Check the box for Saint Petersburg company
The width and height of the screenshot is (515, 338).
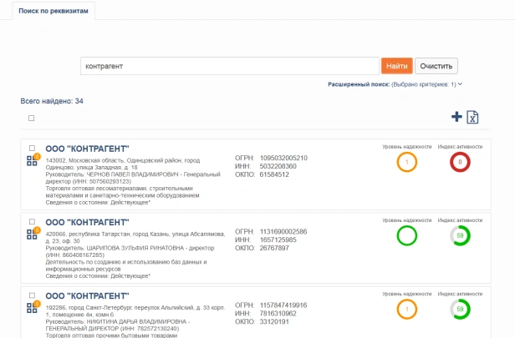point(32,295)
